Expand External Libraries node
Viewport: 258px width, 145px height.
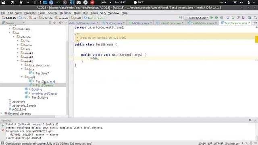[x=2, y=114]
